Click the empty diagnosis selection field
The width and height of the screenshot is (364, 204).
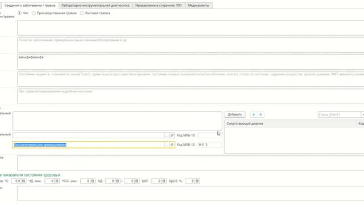click(x=89, y=135)
